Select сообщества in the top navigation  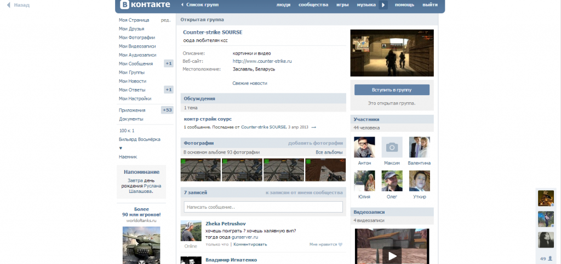click(x=313, y=5)
